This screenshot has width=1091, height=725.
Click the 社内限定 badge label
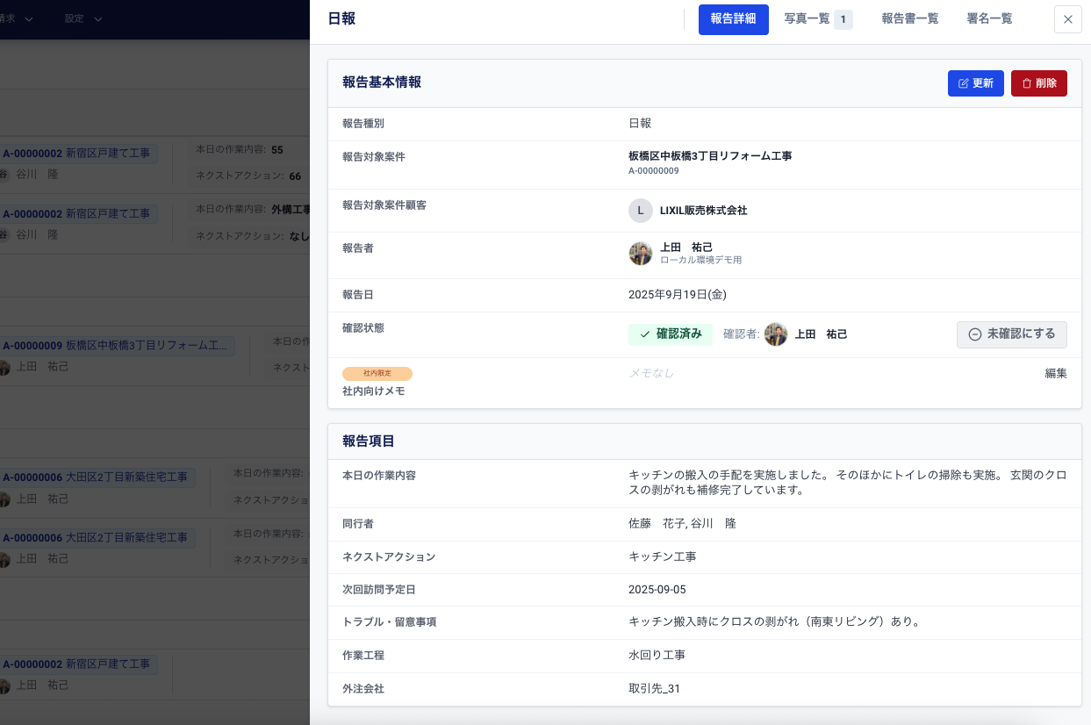click(x=377, y=373)
